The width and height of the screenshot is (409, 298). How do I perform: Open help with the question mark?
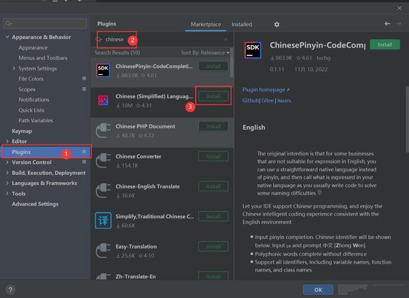point(11,290)
